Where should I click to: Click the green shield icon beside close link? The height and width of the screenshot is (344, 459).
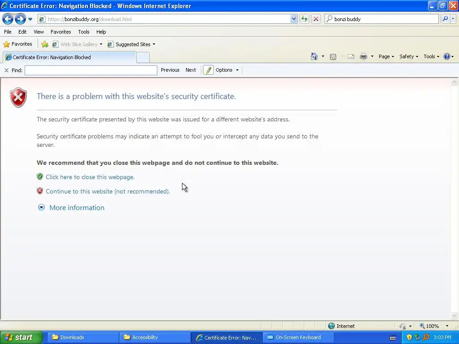tap(40, 176)
